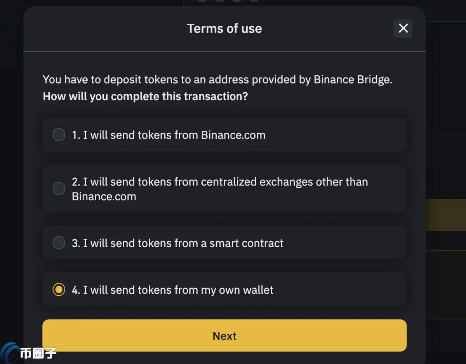Click the second-line 'Binance.com' text in option 2
Image resolution: width=466 pixels, height=364 pixels.
point(104,196)
